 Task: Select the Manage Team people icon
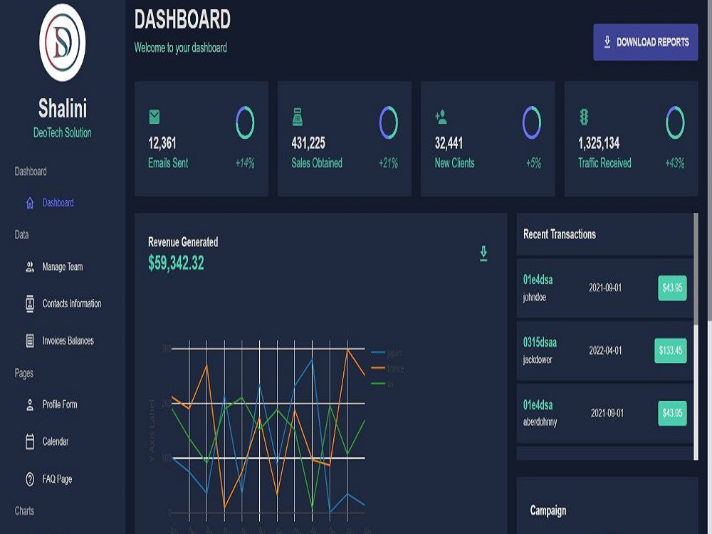[29, 266]
